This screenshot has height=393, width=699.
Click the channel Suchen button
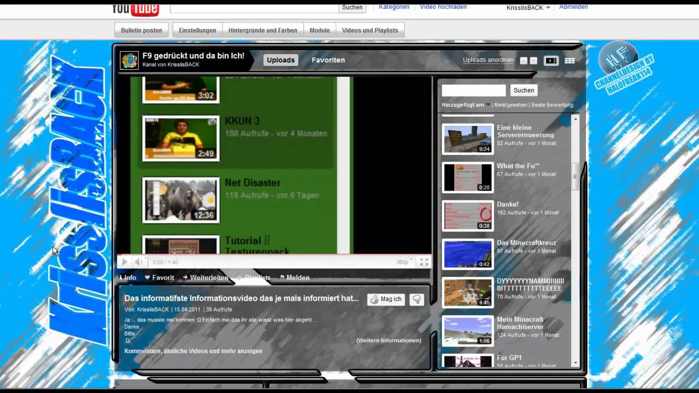point(524,90)
